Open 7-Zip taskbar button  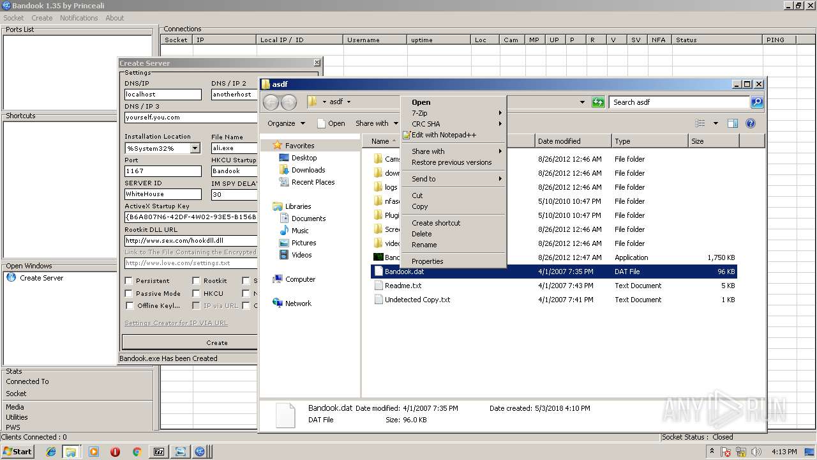[x=159, y=452]
